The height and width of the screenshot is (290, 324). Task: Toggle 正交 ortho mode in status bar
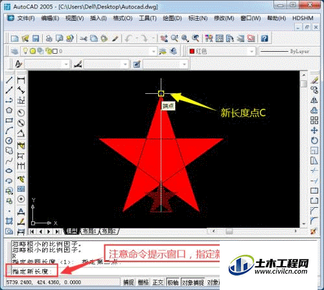(x=158, y=282)
